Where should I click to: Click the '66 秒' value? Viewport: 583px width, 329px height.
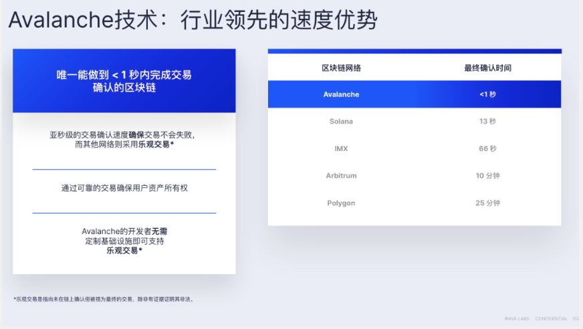(487, 148)
